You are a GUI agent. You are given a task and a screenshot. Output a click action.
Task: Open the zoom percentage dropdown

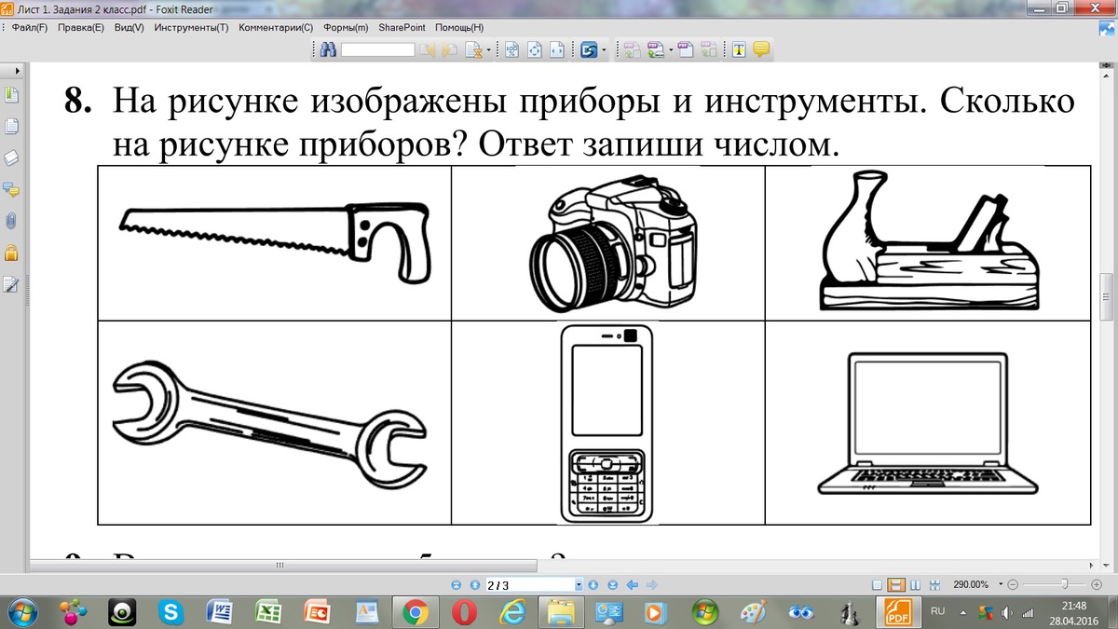1001,584
